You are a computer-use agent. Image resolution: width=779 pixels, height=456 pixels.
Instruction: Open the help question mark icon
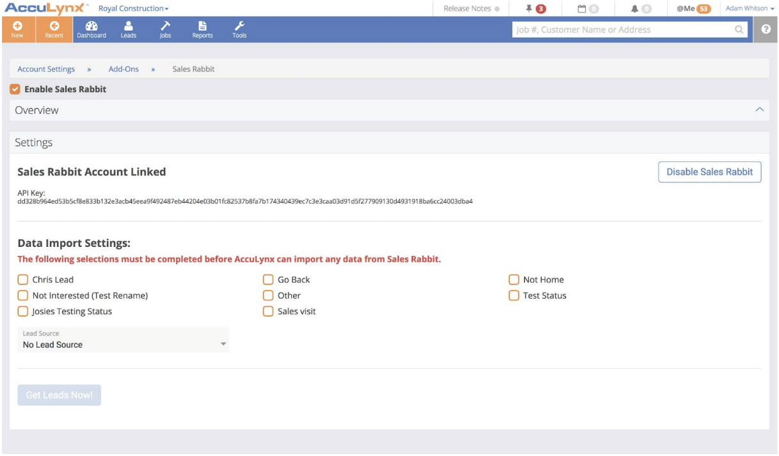click(766, 29)
